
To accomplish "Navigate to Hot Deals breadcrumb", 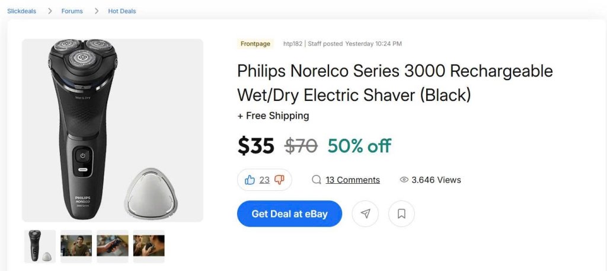I will tap(122, 11).
